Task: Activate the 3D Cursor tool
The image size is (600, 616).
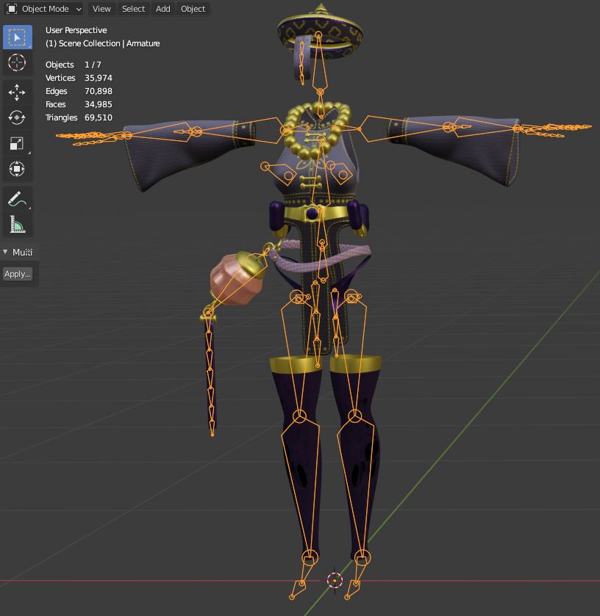Action: 18,62
